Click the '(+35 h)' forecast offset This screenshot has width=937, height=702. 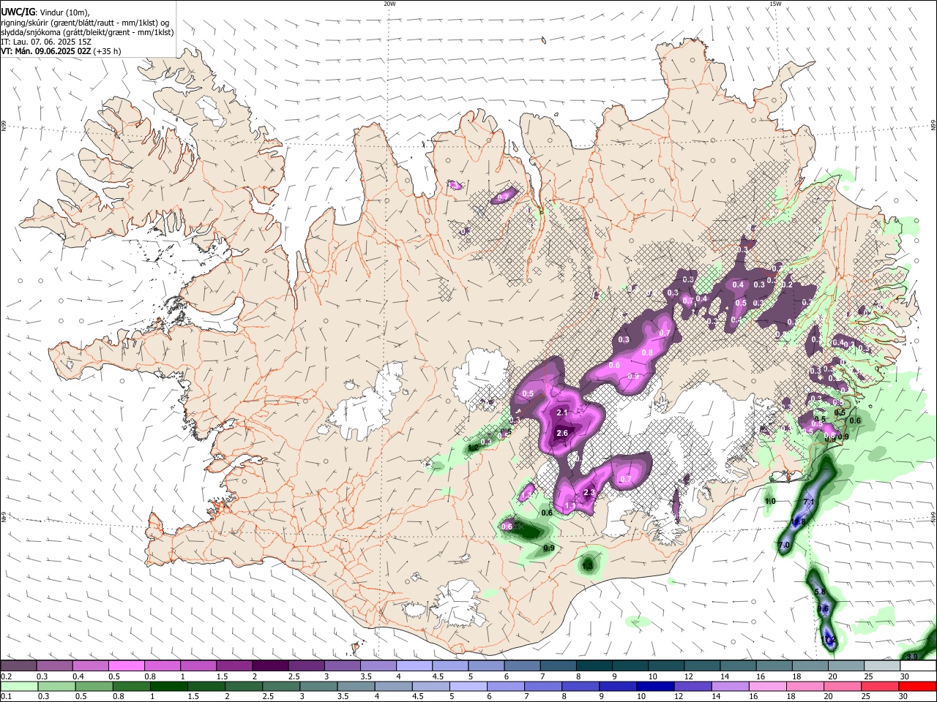point(108,51)
